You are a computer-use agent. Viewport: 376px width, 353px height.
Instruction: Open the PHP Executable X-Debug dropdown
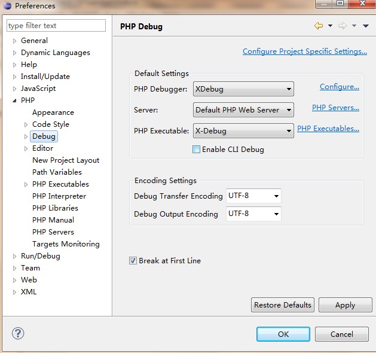pos(243,131)
